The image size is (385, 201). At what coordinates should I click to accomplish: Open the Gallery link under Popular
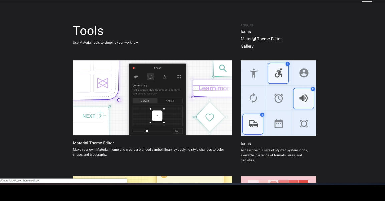click(247, 46)
